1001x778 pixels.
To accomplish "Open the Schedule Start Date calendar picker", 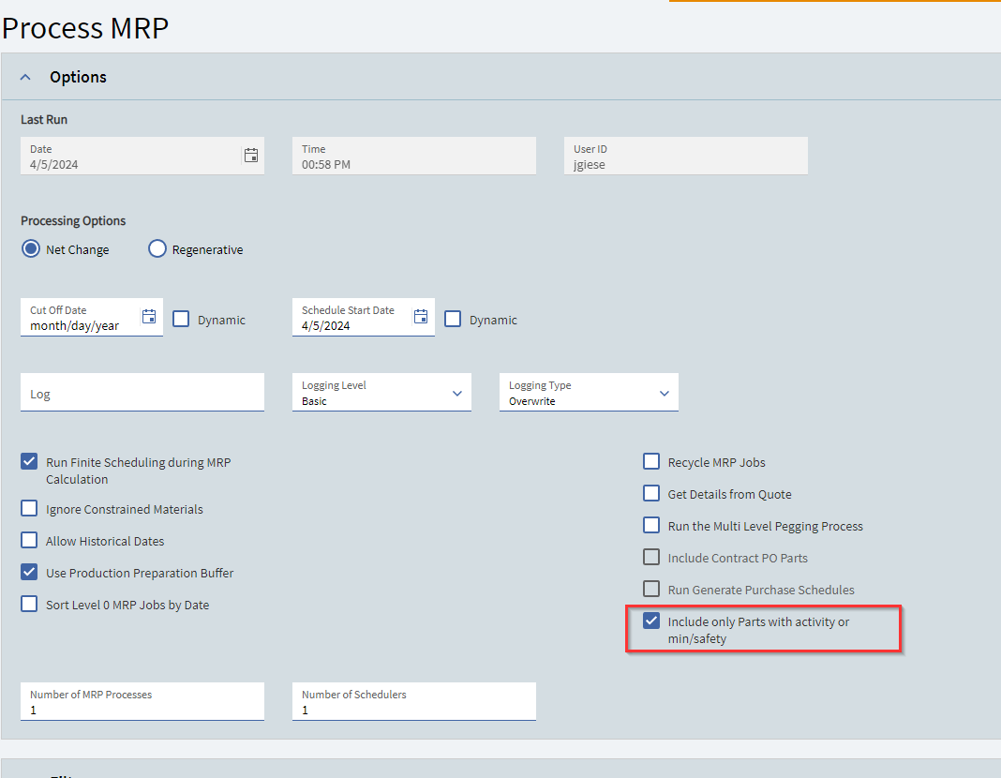I will (x=421, y=316).
